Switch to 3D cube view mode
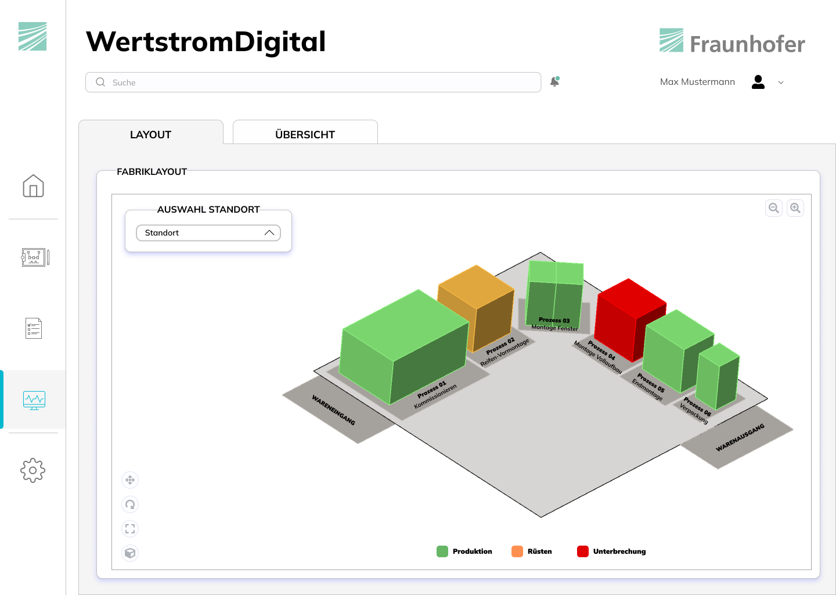Image resolution: width=836 pixels, height=595 pixels. (130, 553)
